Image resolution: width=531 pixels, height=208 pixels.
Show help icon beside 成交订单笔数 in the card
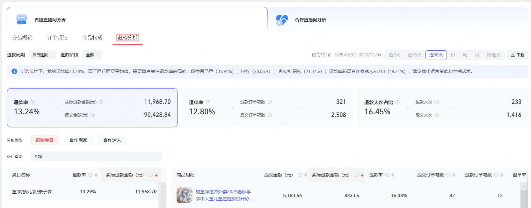click(x=270, y=115)
